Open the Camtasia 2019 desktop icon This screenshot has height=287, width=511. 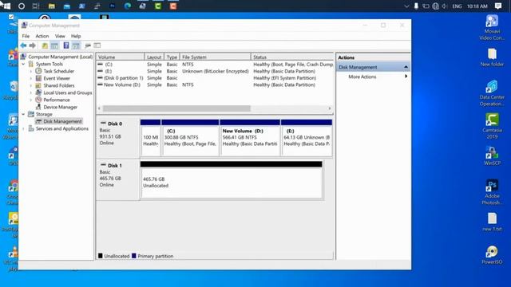tap(492, 126)
